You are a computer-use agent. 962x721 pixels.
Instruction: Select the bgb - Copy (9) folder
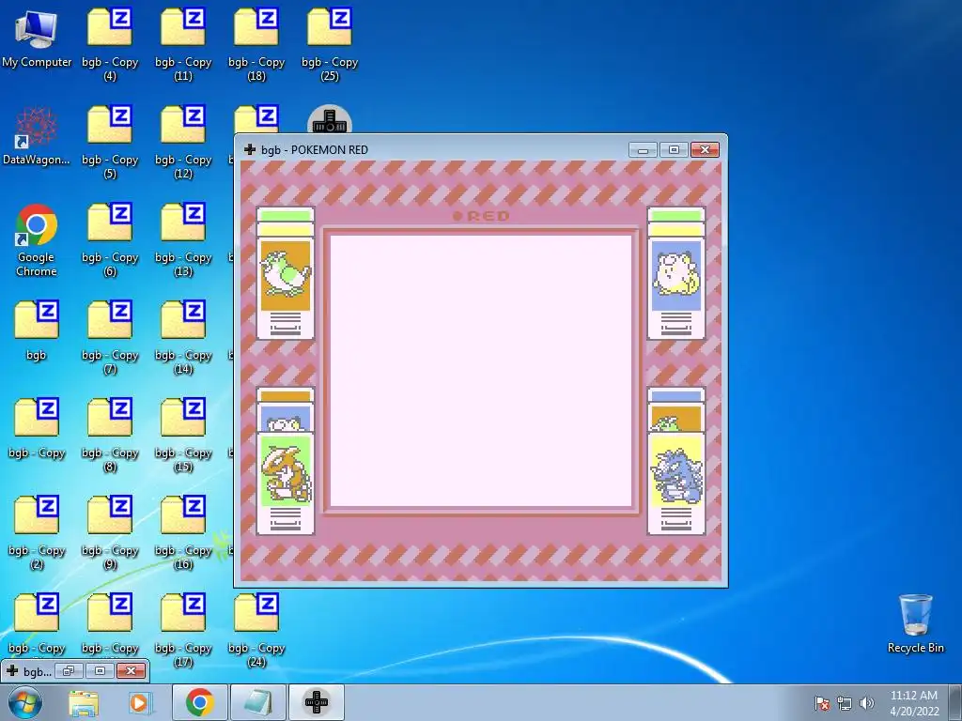click(110, 533)
